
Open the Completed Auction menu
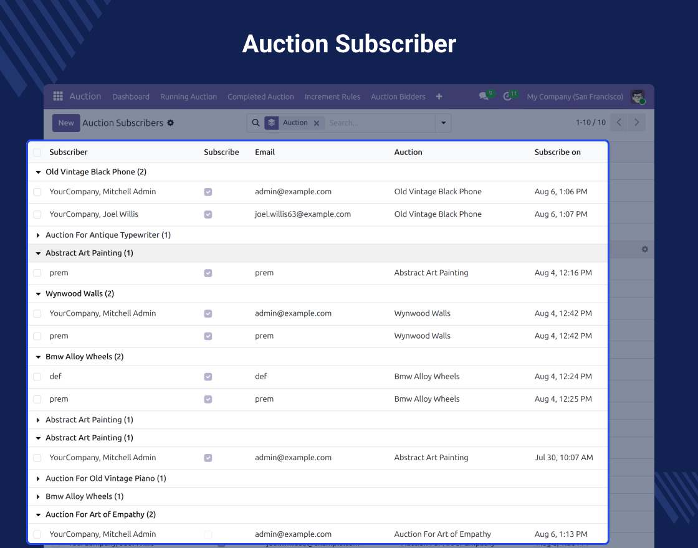261,97
